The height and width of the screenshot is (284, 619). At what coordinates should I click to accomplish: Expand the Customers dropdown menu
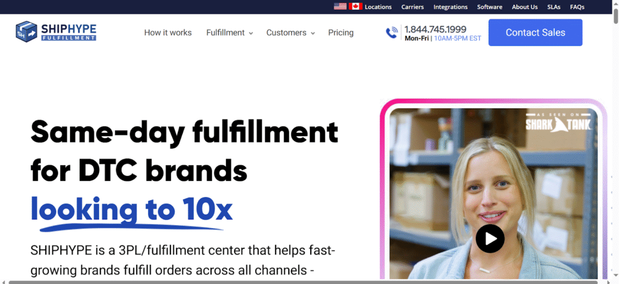291,33
